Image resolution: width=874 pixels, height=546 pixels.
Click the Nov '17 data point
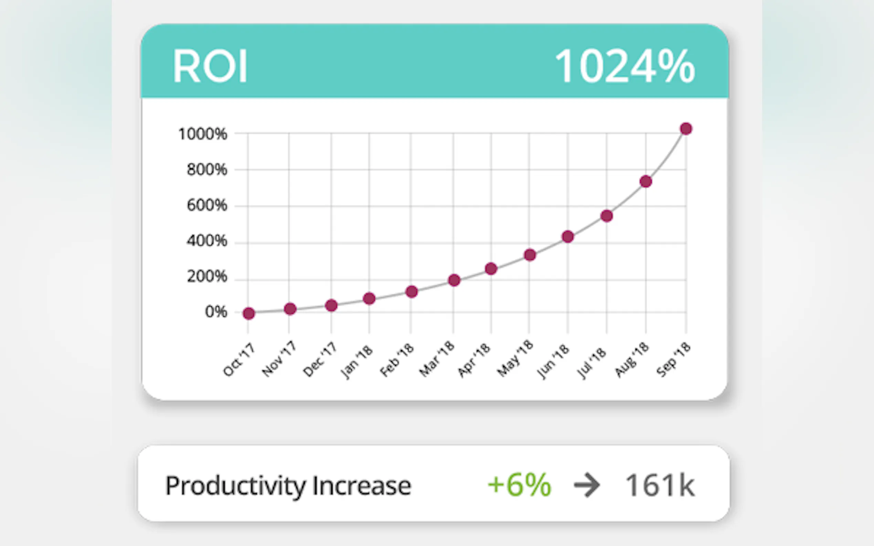point(290,309)
